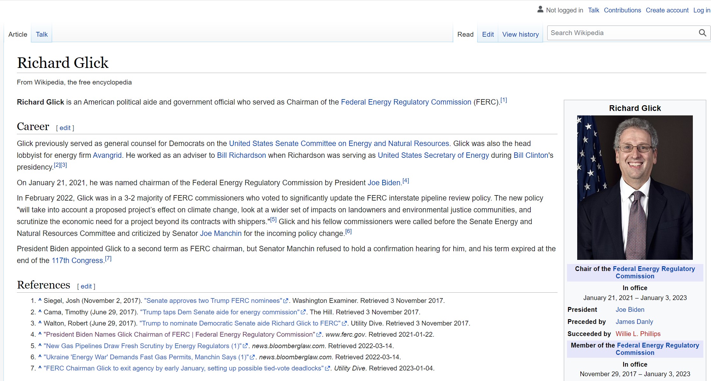Open Federal Energy Regulatory Commission link in intro
711x381 pixels.
point(406,102)
